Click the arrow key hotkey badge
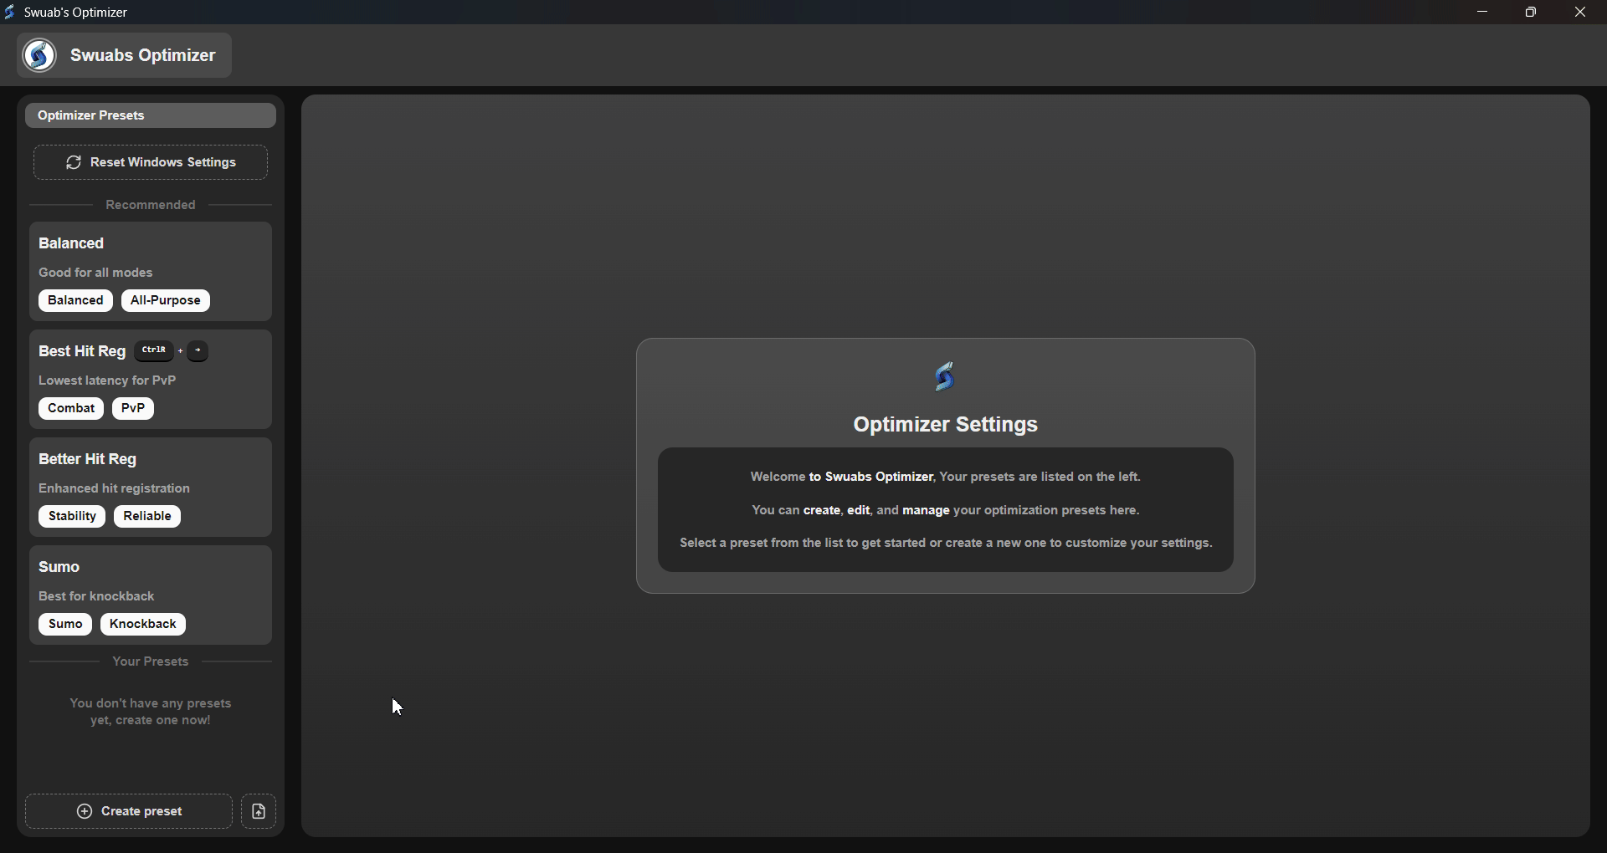 198,351
